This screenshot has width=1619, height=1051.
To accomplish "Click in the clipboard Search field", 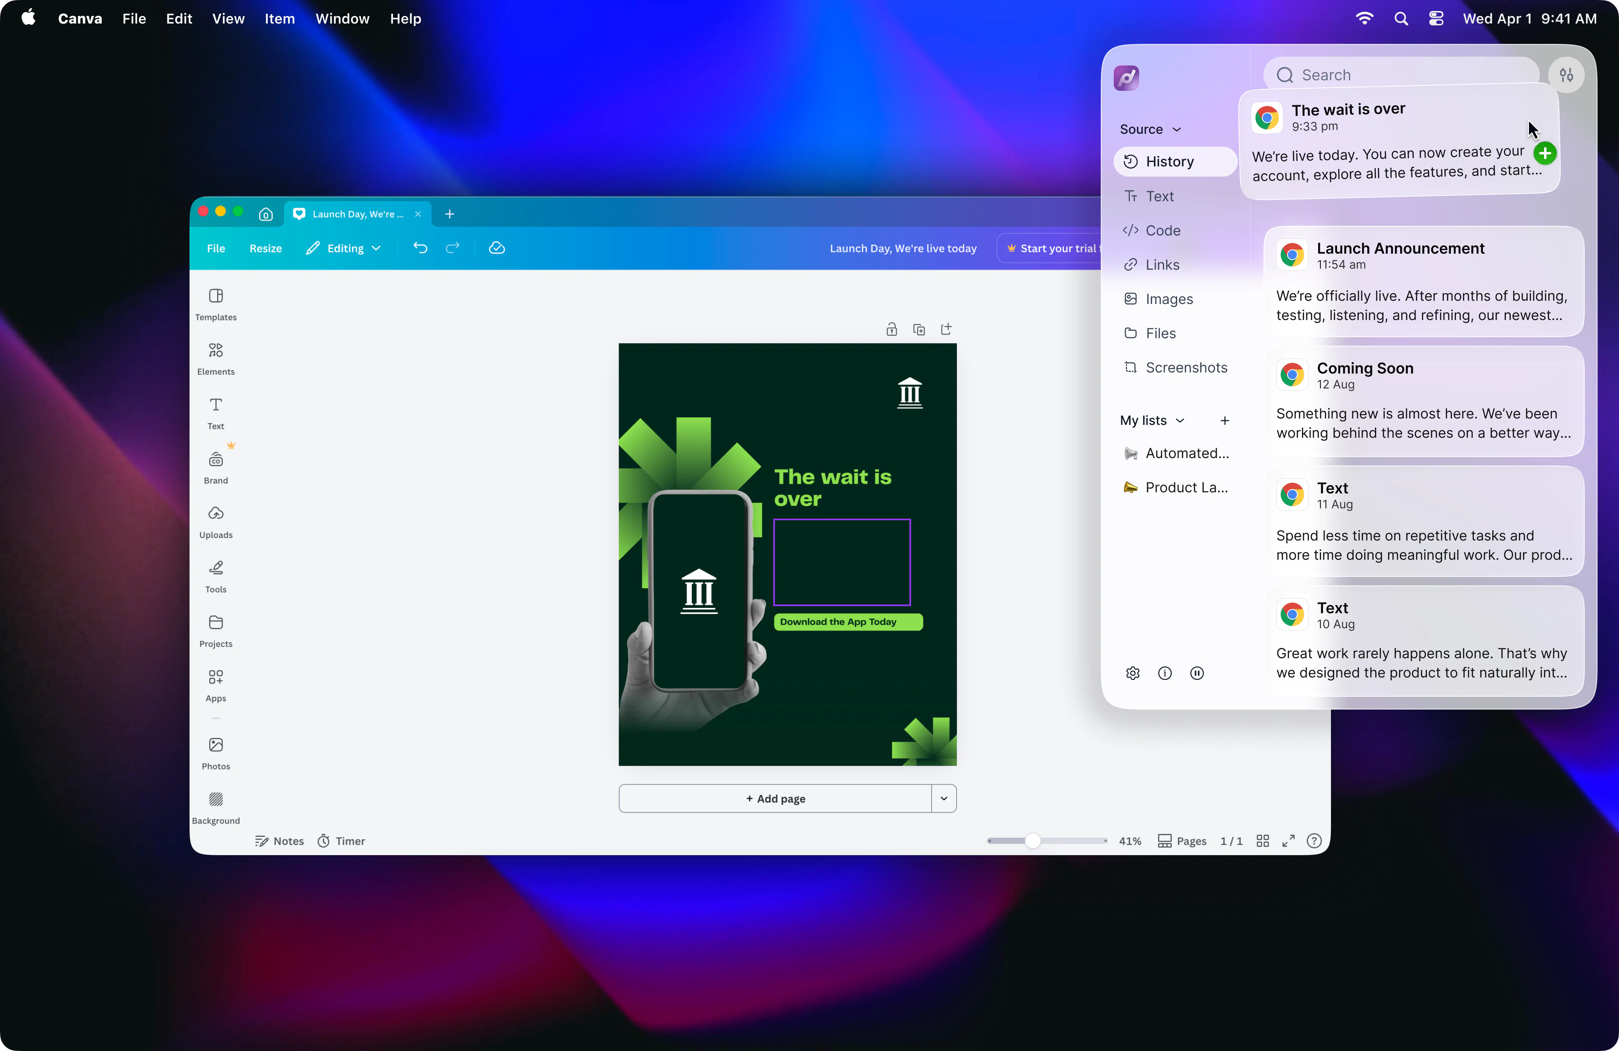I will [x=1401, y=75].
